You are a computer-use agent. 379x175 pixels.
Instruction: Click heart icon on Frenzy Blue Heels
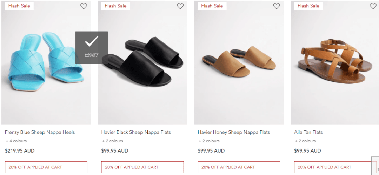coord(84,6)
